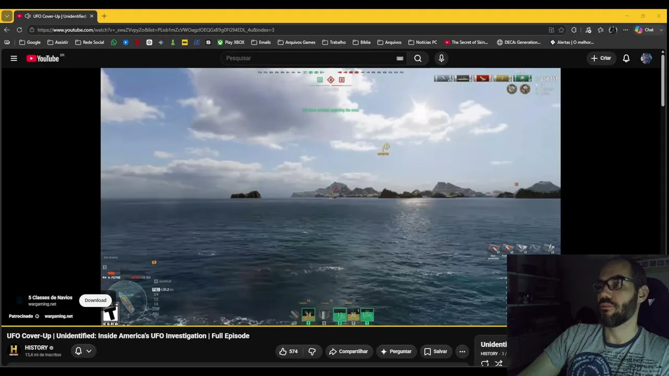Open the blue play-button bookmark icon

[x=125, y=42]
